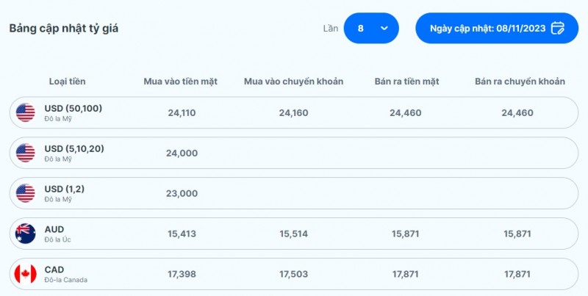Click the Loại tiền column header
Screen dimensions: 588x296
point(67,82)
